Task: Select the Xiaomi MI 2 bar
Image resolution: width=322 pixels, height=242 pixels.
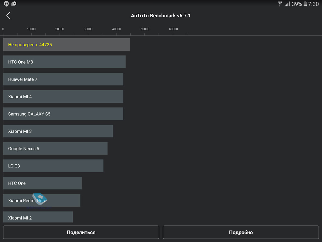Action: pos(38,217)
